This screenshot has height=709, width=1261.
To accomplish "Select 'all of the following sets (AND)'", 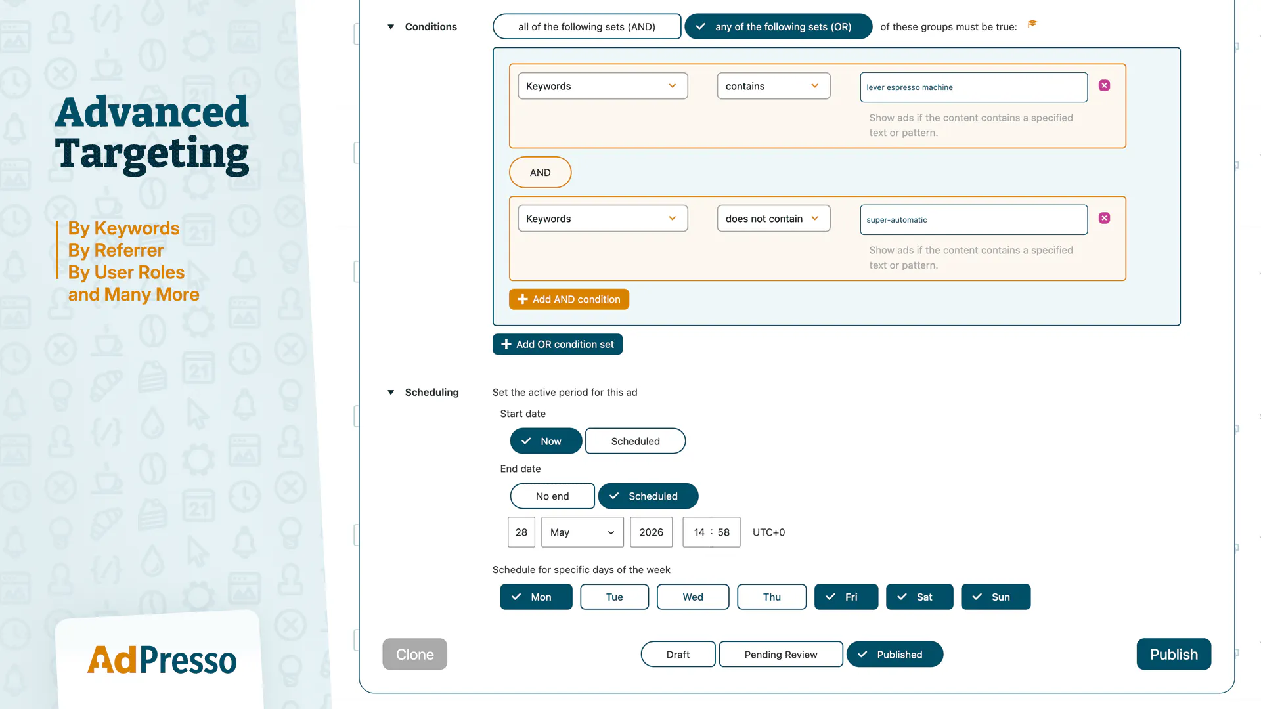I will pyautogui.click(x=586, y=26).
